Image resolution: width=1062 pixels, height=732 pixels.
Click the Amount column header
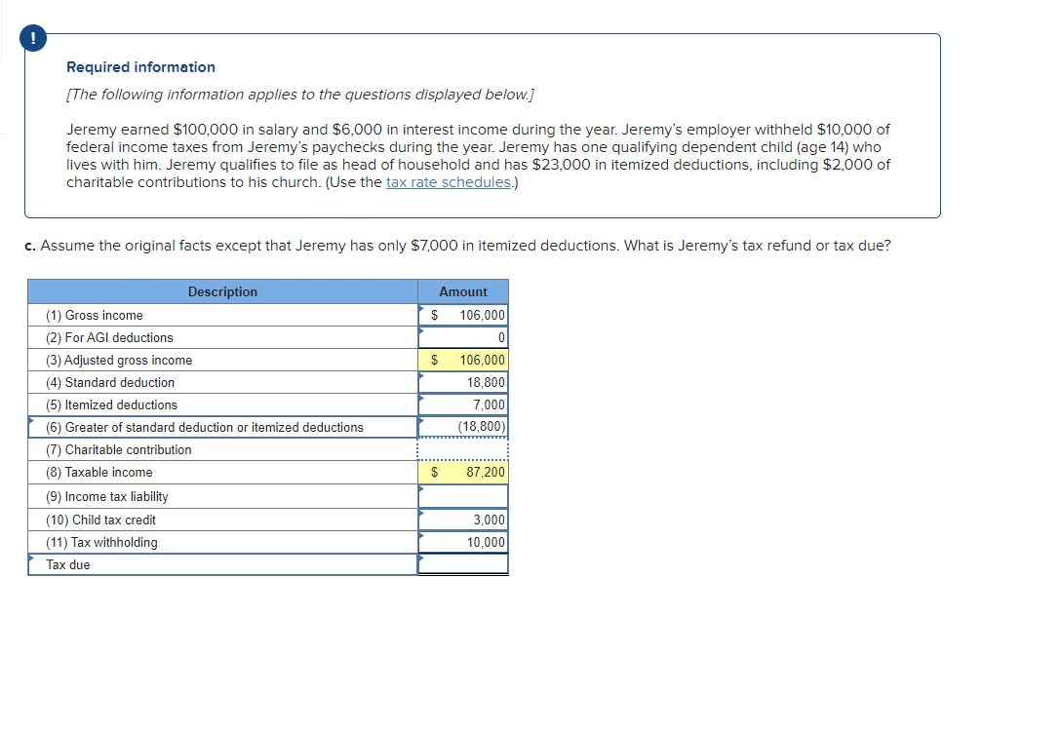(x=463, y=291)
